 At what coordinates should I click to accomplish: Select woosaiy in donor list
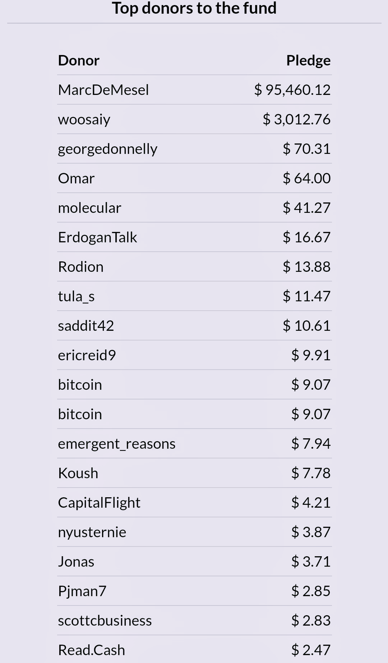tap(84, 119)
